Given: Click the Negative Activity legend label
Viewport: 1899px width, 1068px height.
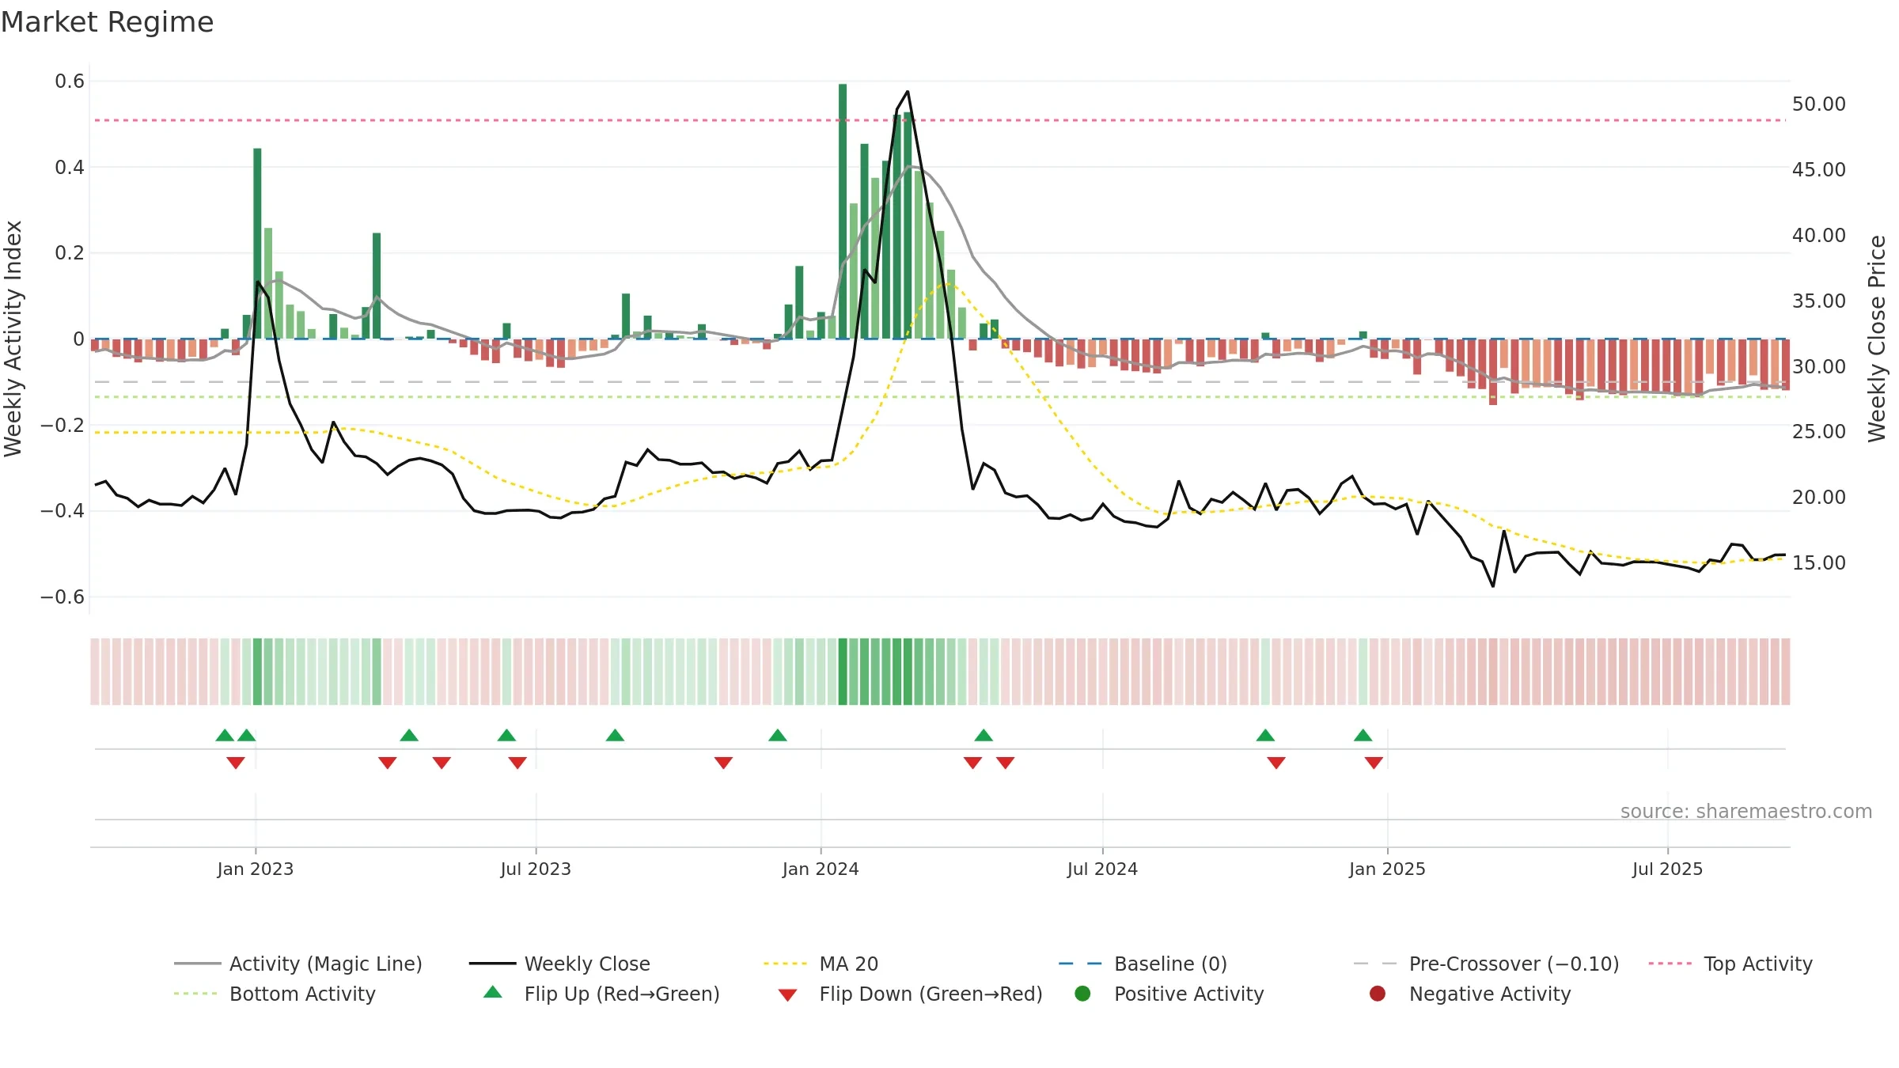Looking at the screenshot, I should 1490,994.
